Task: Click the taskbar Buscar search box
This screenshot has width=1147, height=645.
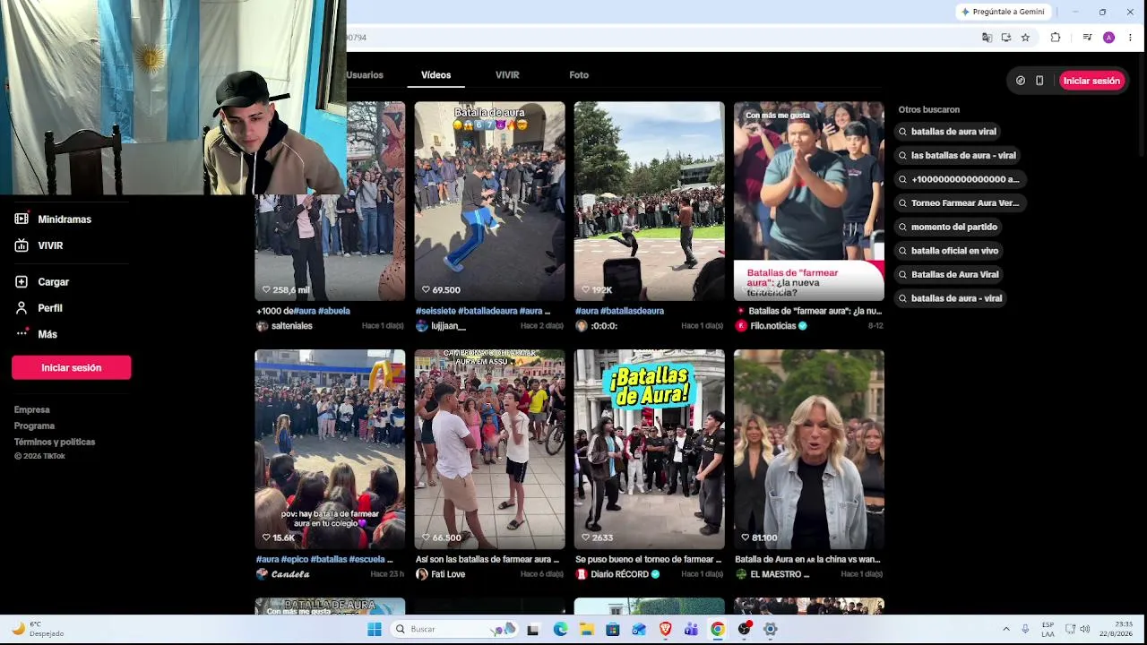Action: coord(455,629)
